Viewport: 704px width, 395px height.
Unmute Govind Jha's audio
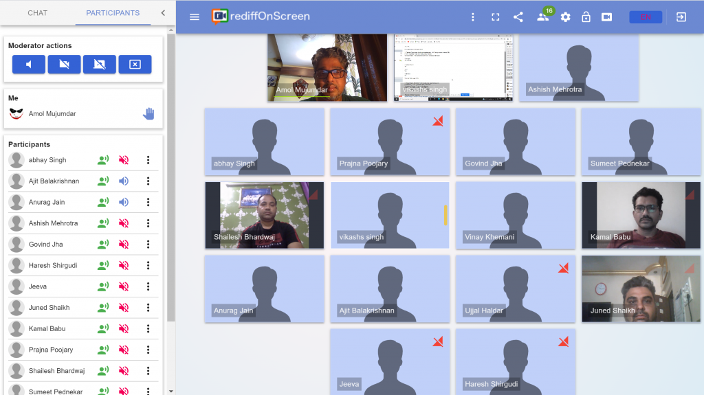124,244
